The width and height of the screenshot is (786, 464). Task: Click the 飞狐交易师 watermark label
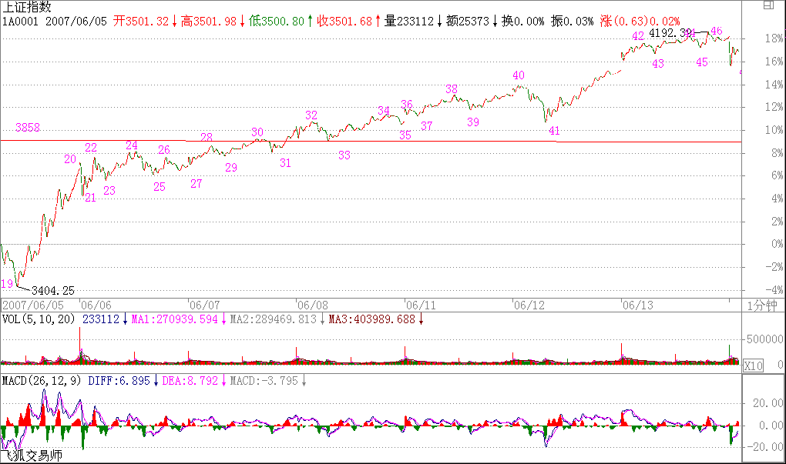[32, 456]
